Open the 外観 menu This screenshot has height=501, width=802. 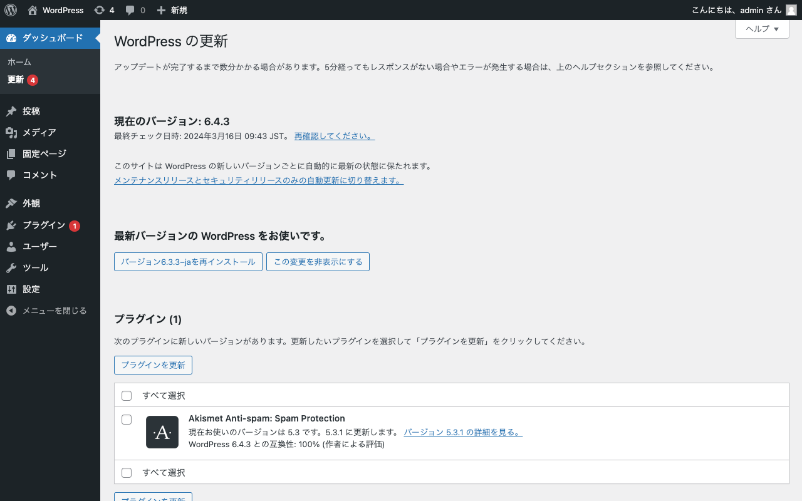[x=50, y=204]
